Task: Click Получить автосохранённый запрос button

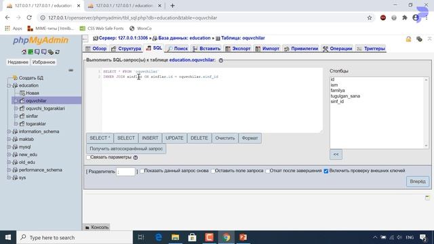Action: point(126,149)
